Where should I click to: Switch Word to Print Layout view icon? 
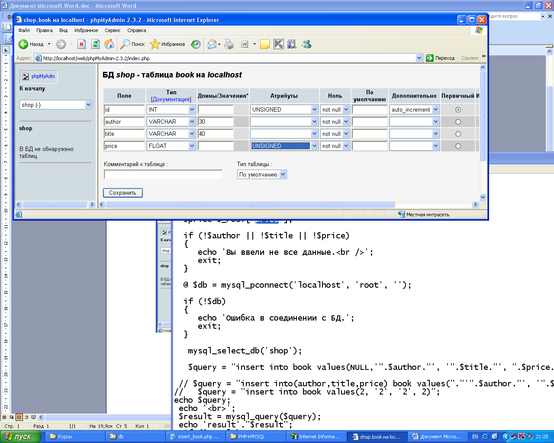pos(19,417)
